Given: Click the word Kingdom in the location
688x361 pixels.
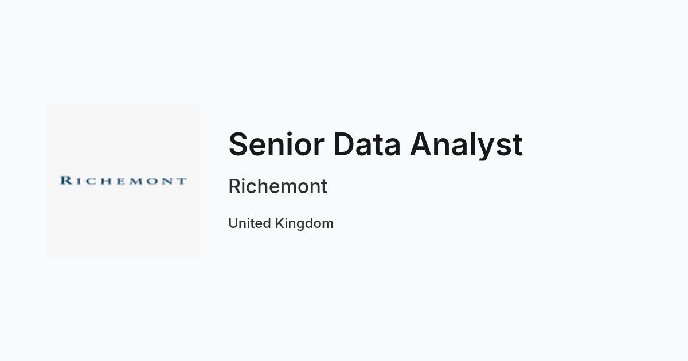Looking at the screenshot, I should point(304,223).
